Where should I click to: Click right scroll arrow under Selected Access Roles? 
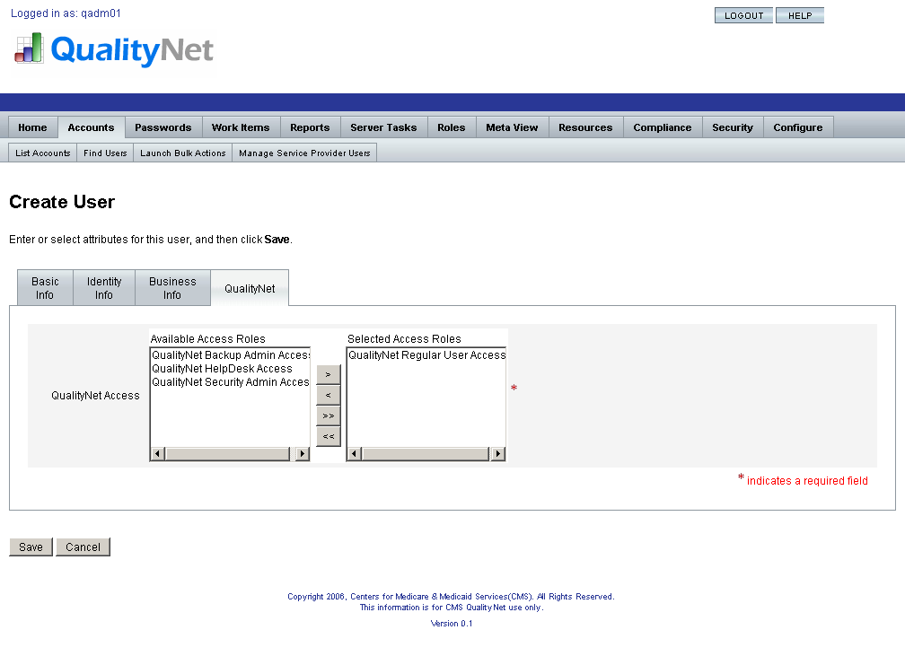coord(498,454)
